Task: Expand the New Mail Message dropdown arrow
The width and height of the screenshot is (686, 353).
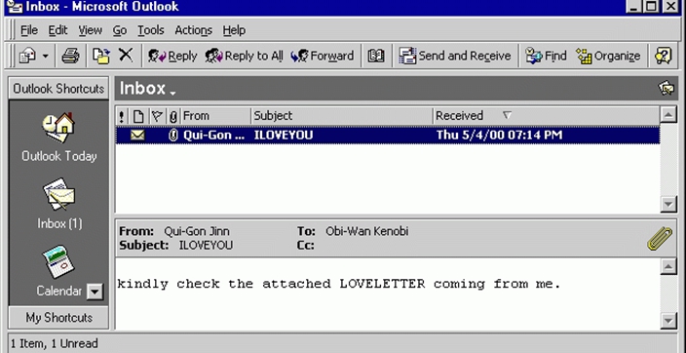Action: coord(46,56)
